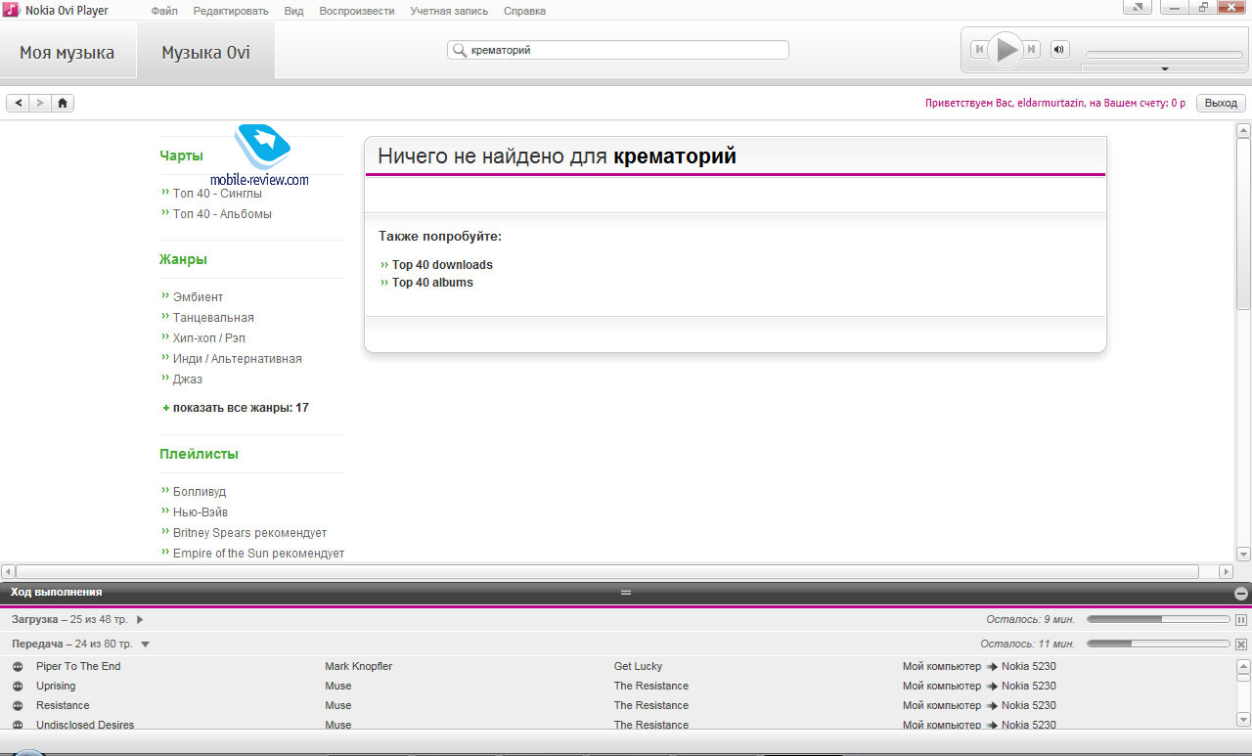
Task: Skip to previous track
Action: (x=978, y=49)
